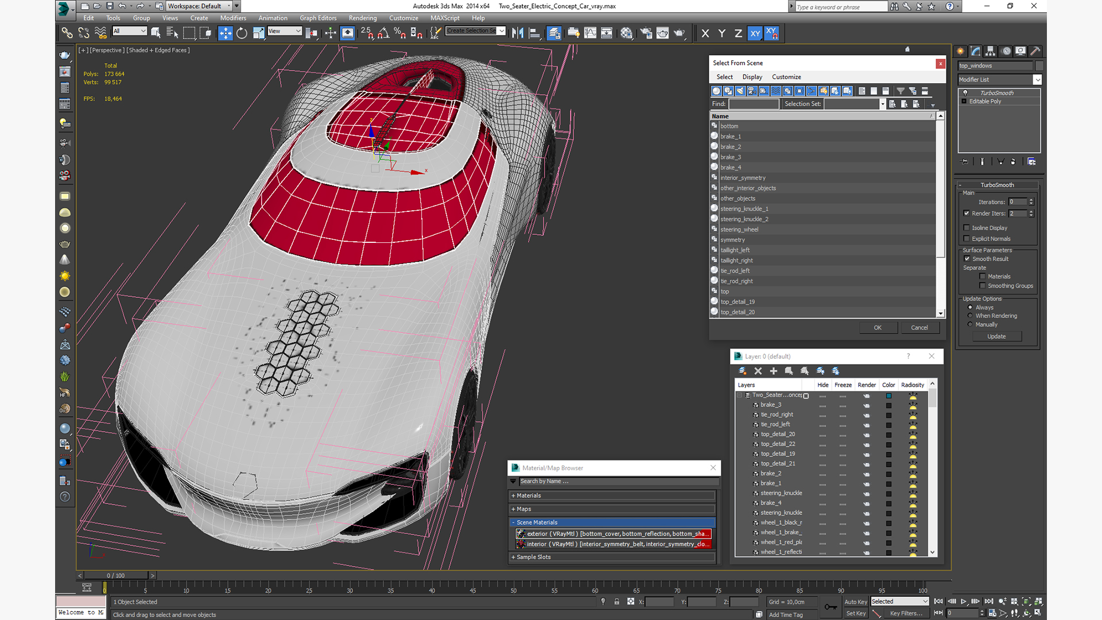Screen dimensions: 1102x620
Task: Click OK in Select From Scene
Action: (878, 328)
